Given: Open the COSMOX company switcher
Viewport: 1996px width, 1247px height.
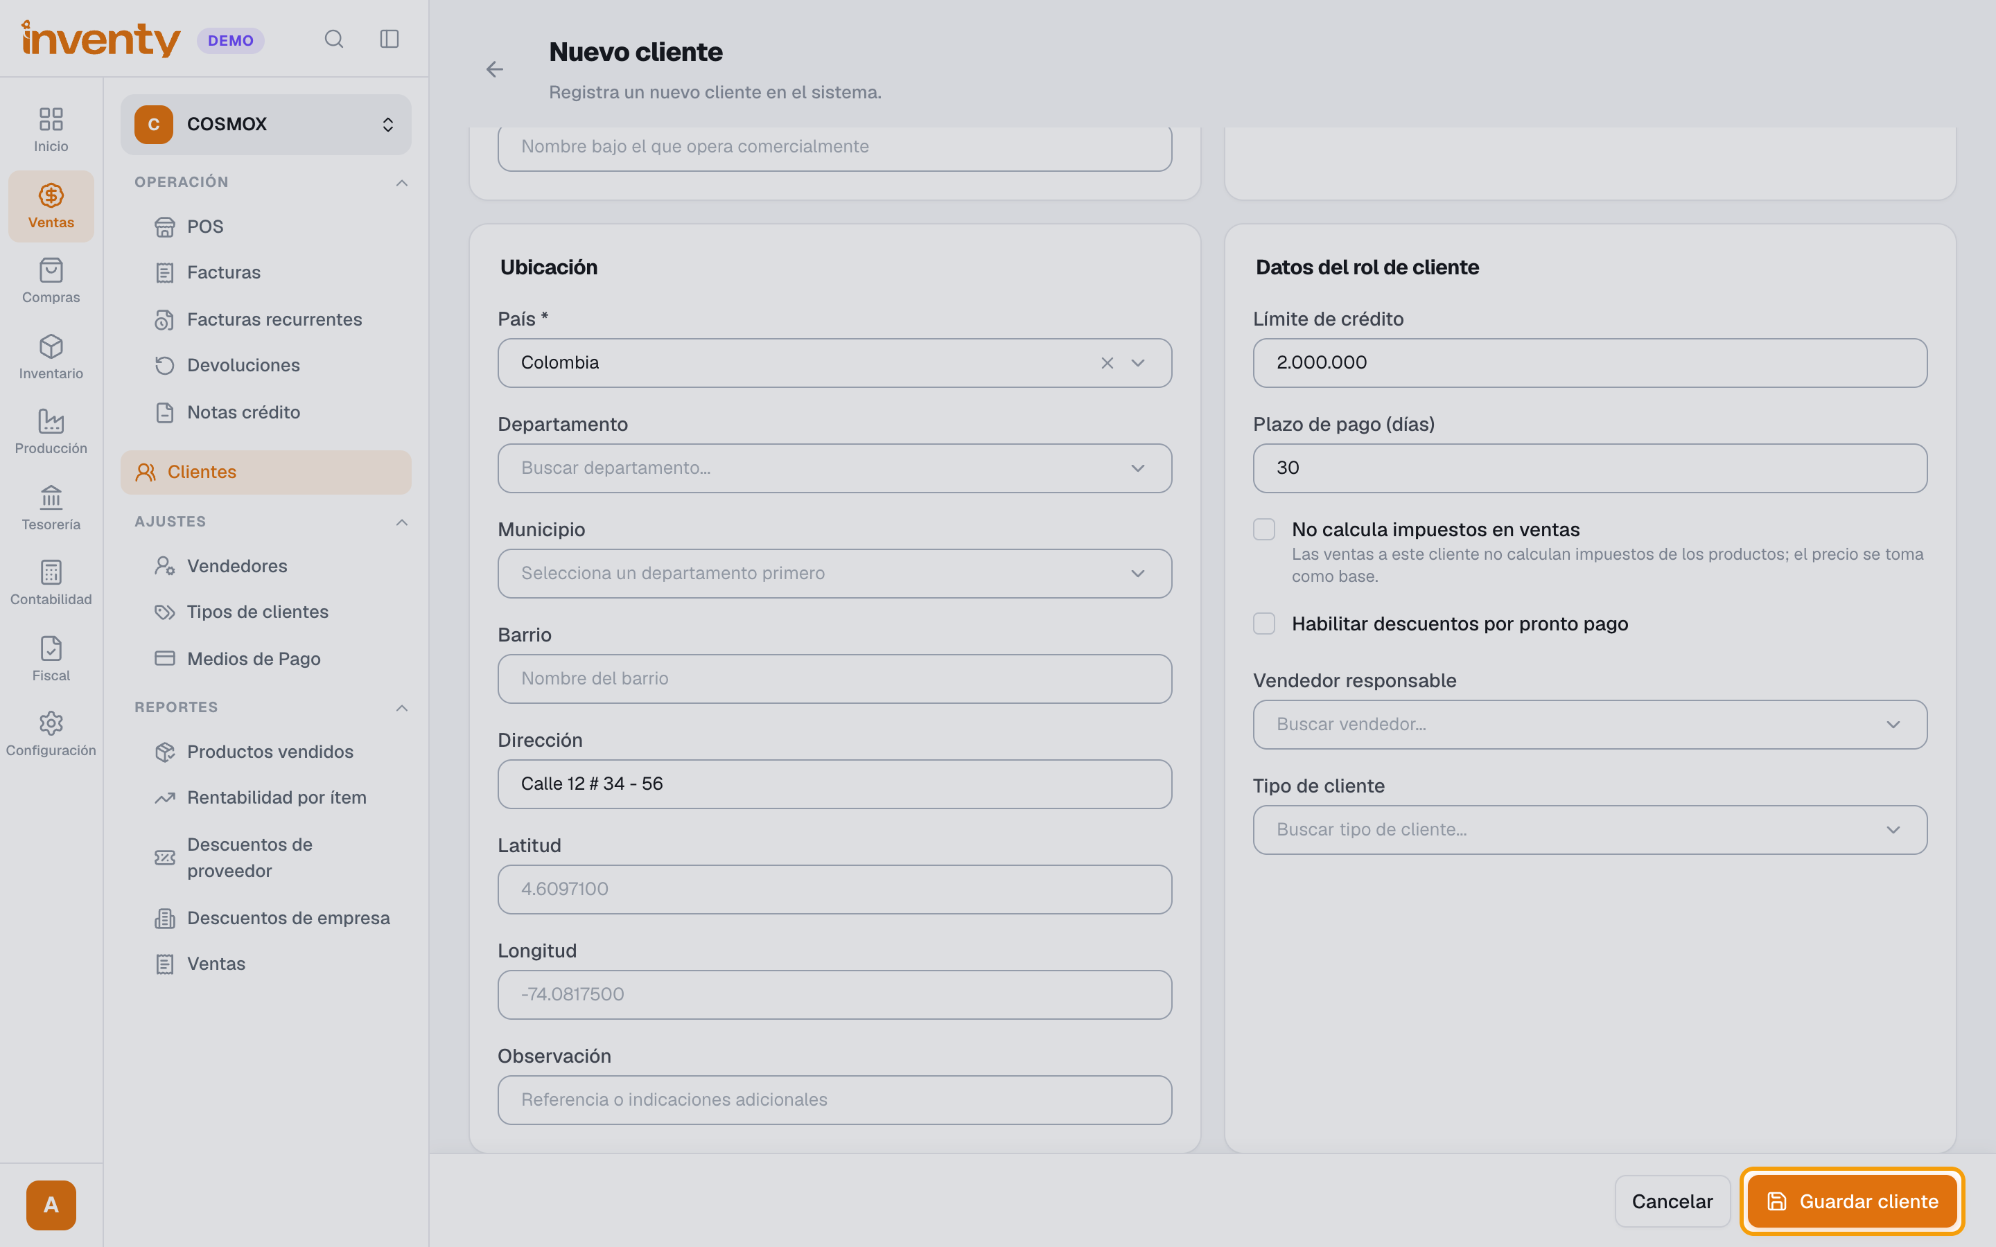Looking at the screenshot, I should (x=265, y=125).
